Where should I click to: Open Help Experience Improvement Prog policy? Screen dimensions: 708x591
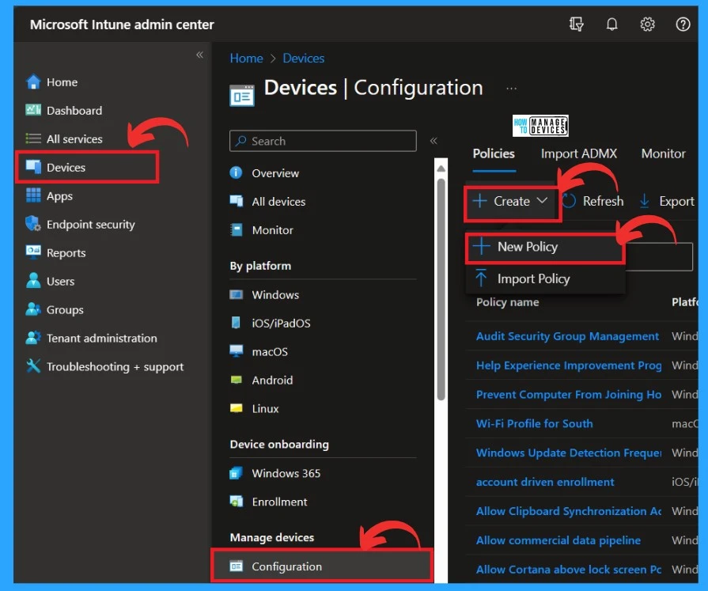tap(569, 366)
